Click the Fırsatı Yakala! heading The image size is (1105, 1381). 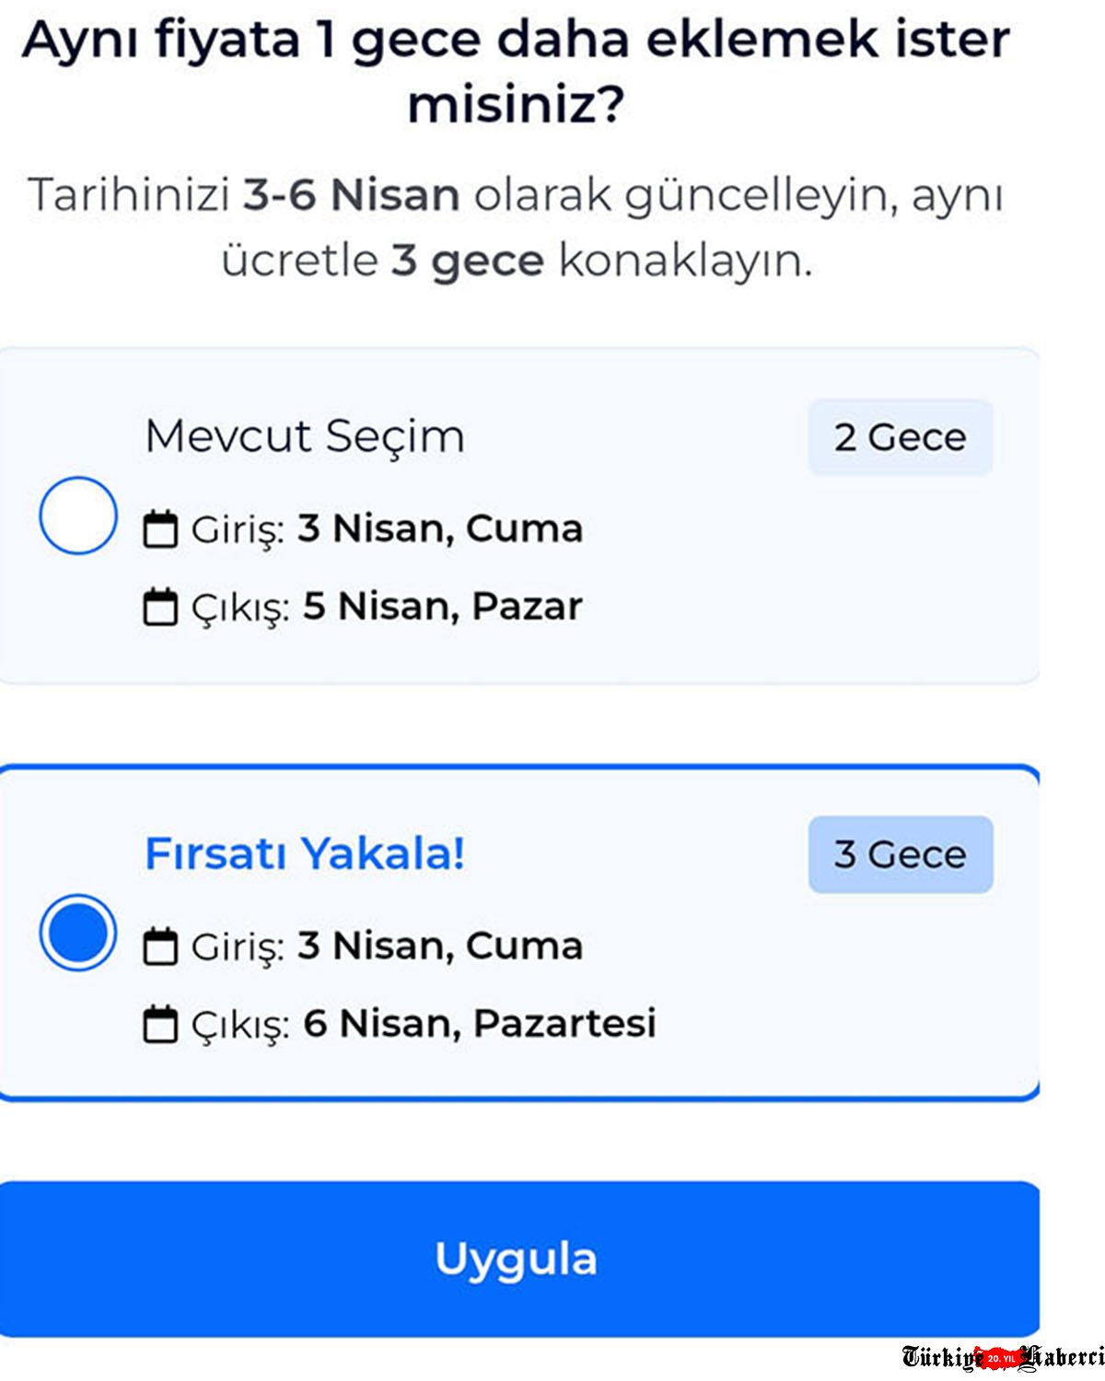pos(305,853)
